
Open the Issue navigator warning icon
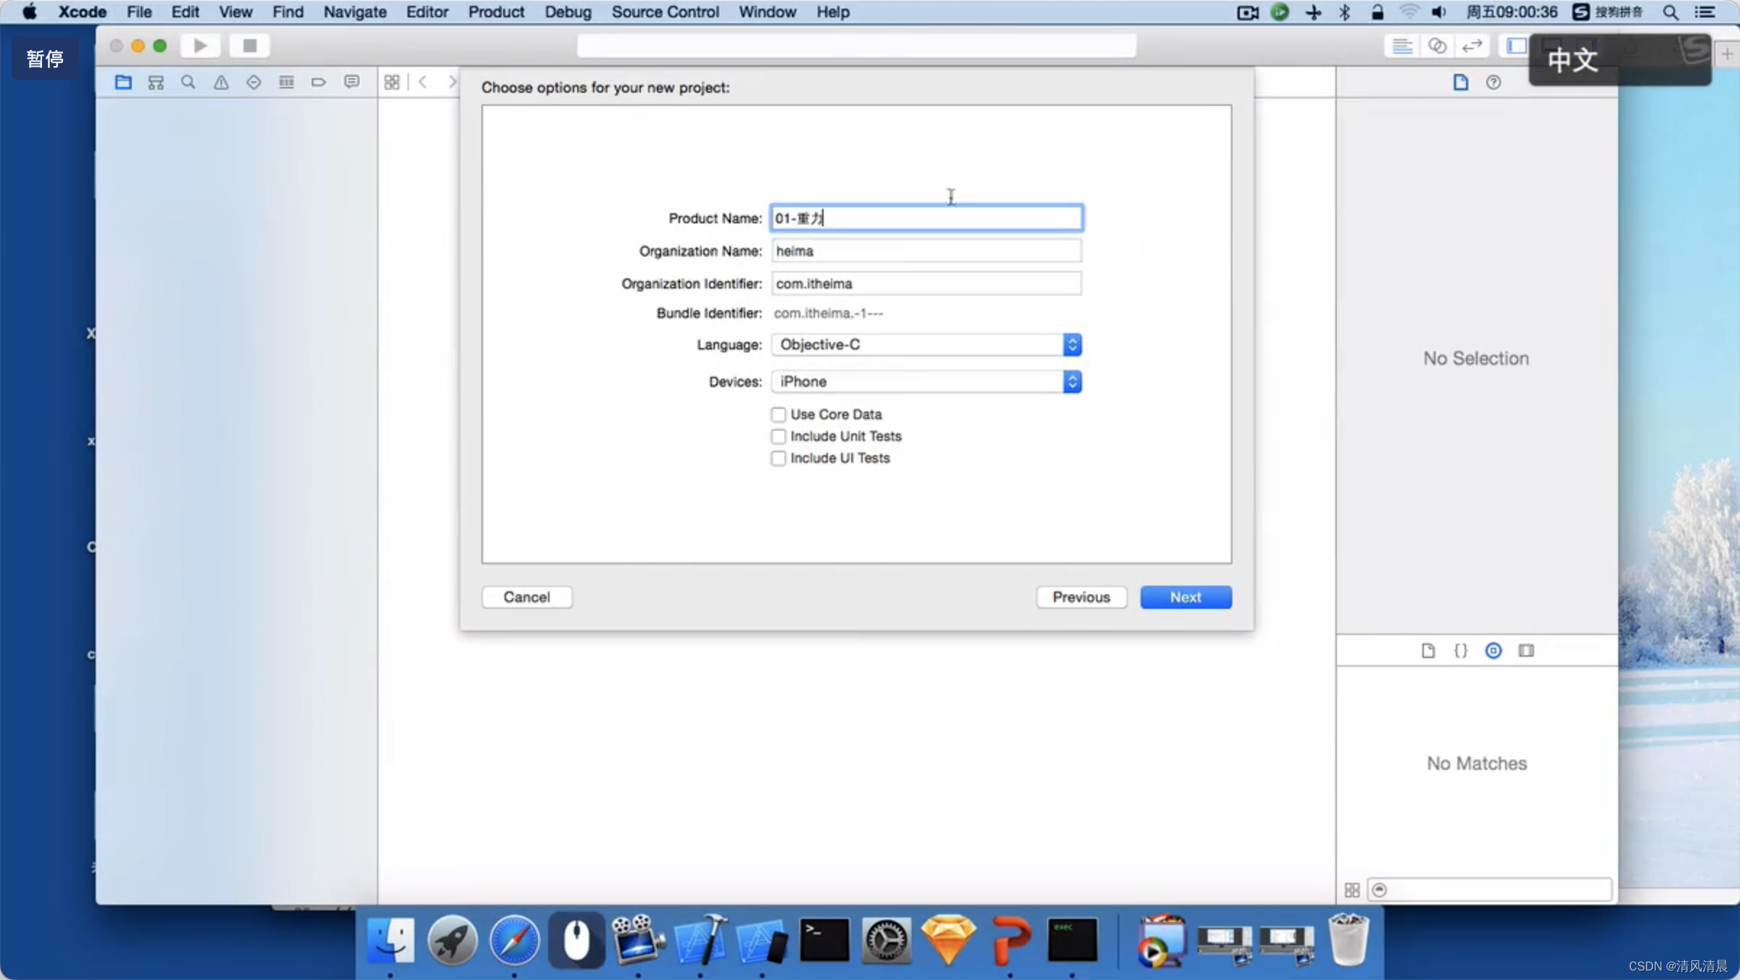click(x=221, y=82)
